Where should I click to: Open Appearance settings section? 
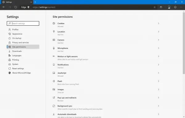pyautogui.click(x=23, y=34)
